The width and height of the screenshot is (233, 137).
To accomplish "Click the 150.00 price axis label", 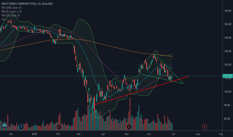I will 228,24.
